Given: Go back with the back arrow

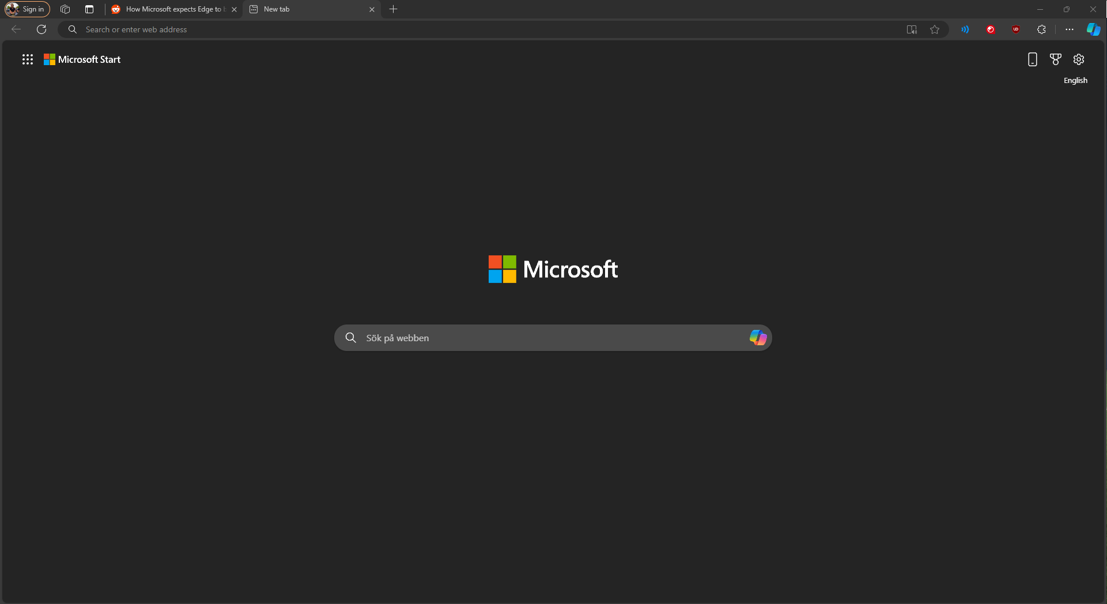Looking at the screenshot, I should click(16, 29).
